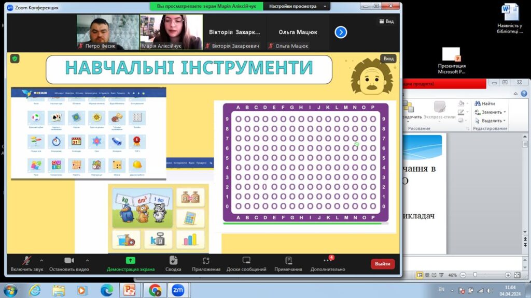
Task: Select Марія Аліксійчук video thumbnail
Action: [x=171, y=32]
